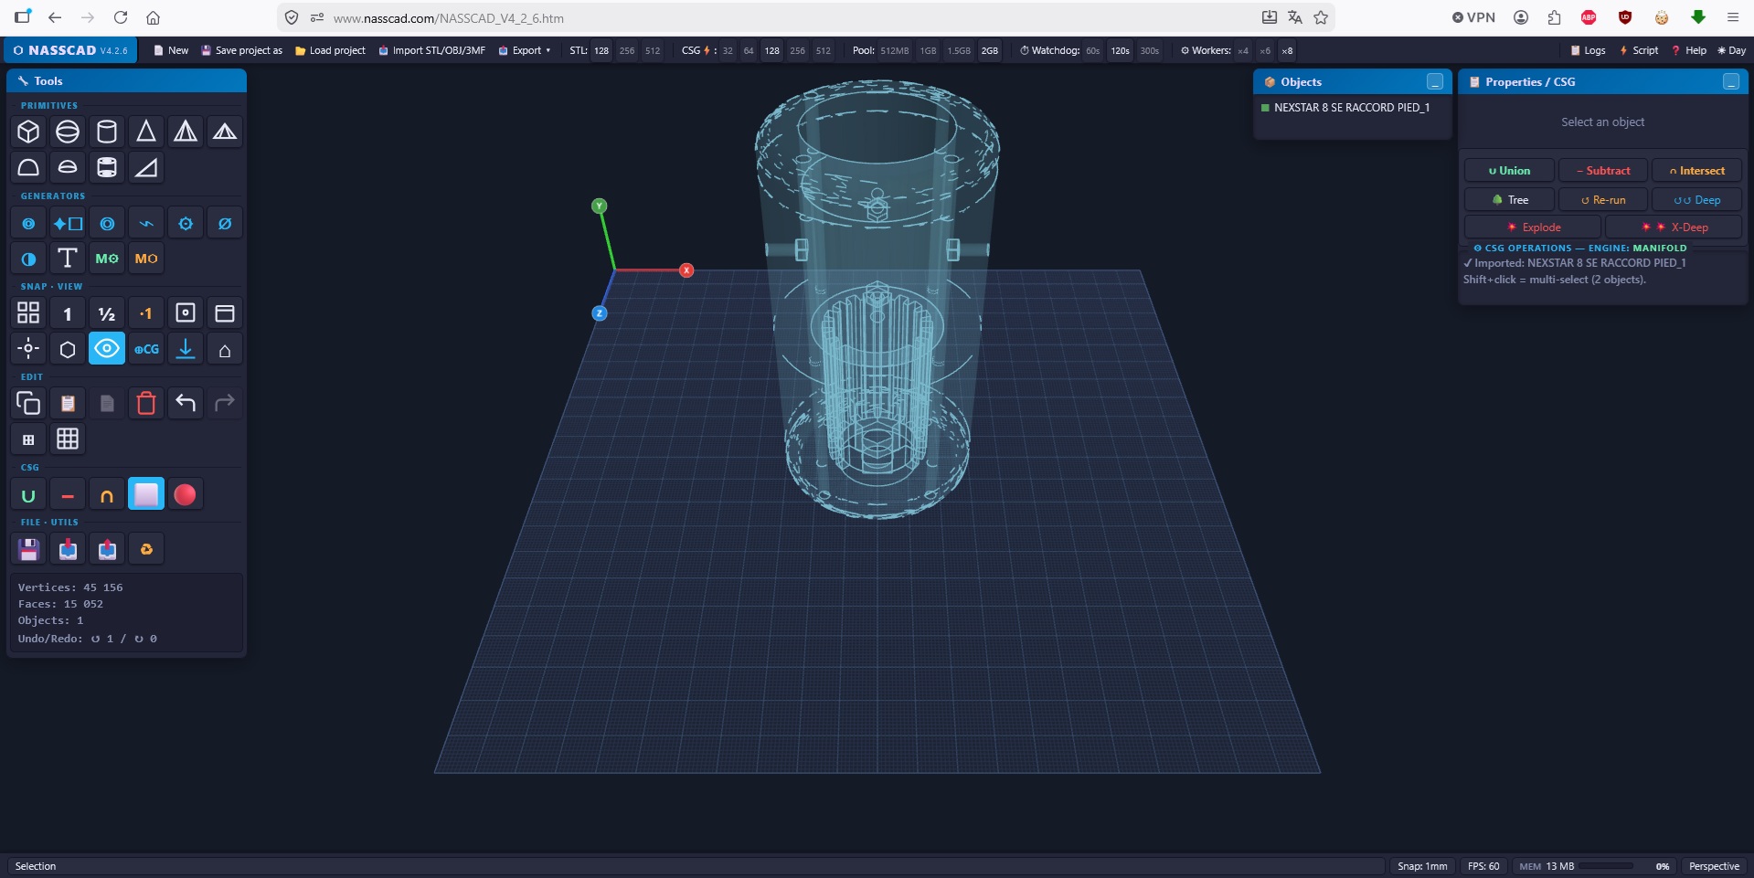Click Import STL/OBJ/3MF
1754x878 pixels.
point(431,50)
